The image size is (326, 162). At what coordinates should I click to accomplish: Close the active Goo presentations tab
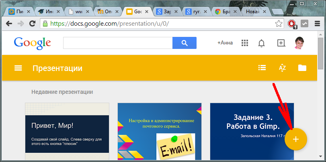click(x=147, y=12)
